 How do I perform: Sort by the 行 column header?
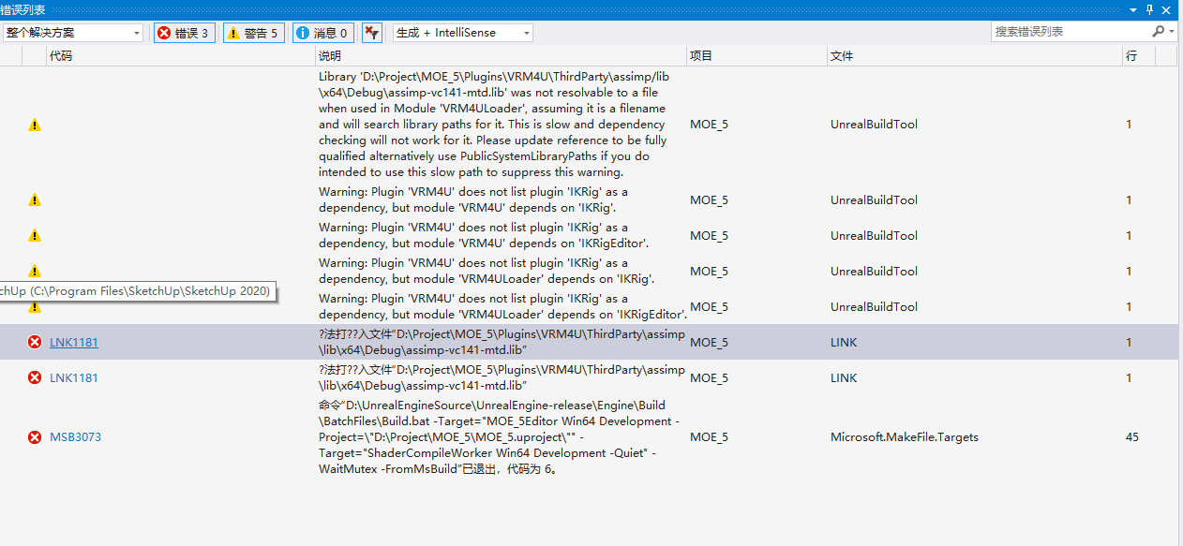(1139, 56)
